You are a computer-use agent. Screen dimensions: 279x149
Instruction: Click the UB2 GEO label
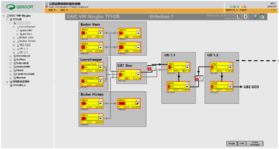click(x=251, y=87)
